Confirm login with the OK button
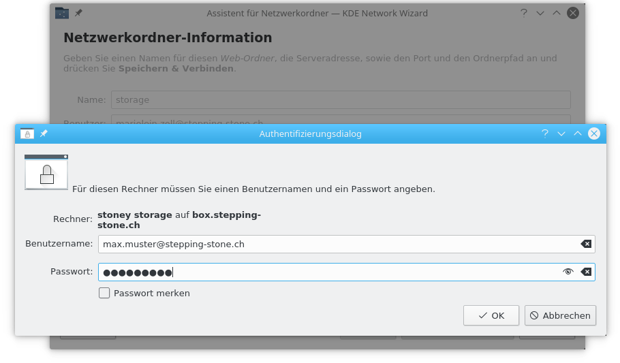 [491, 315]
